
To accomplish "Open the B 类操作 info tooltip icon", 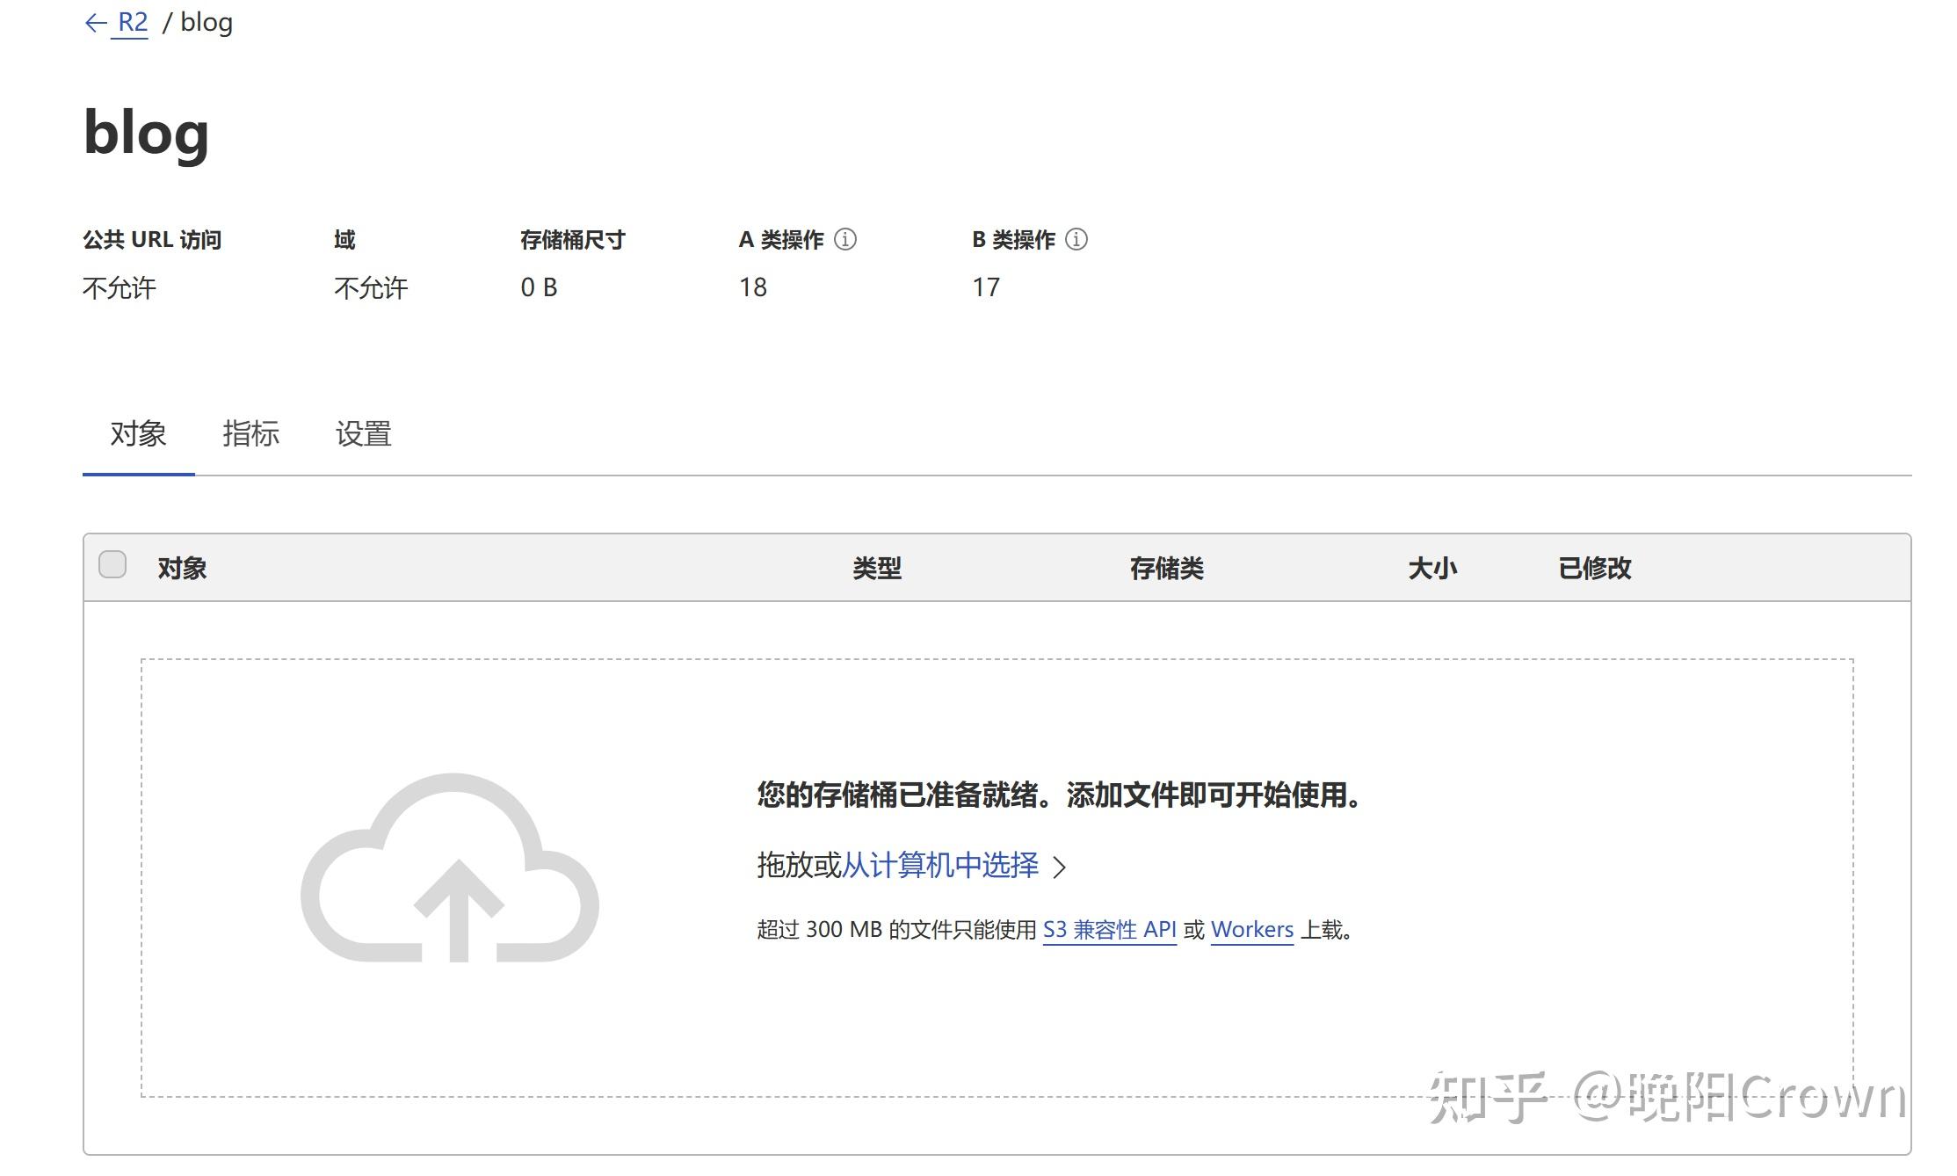I will pyautogui.click(x=1076, y=238).
